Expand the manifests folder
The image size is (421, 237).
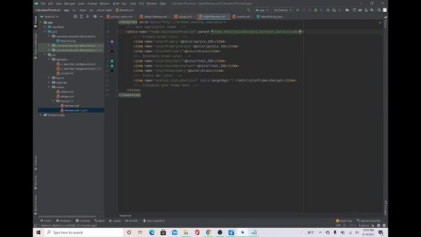click(45, 27)
